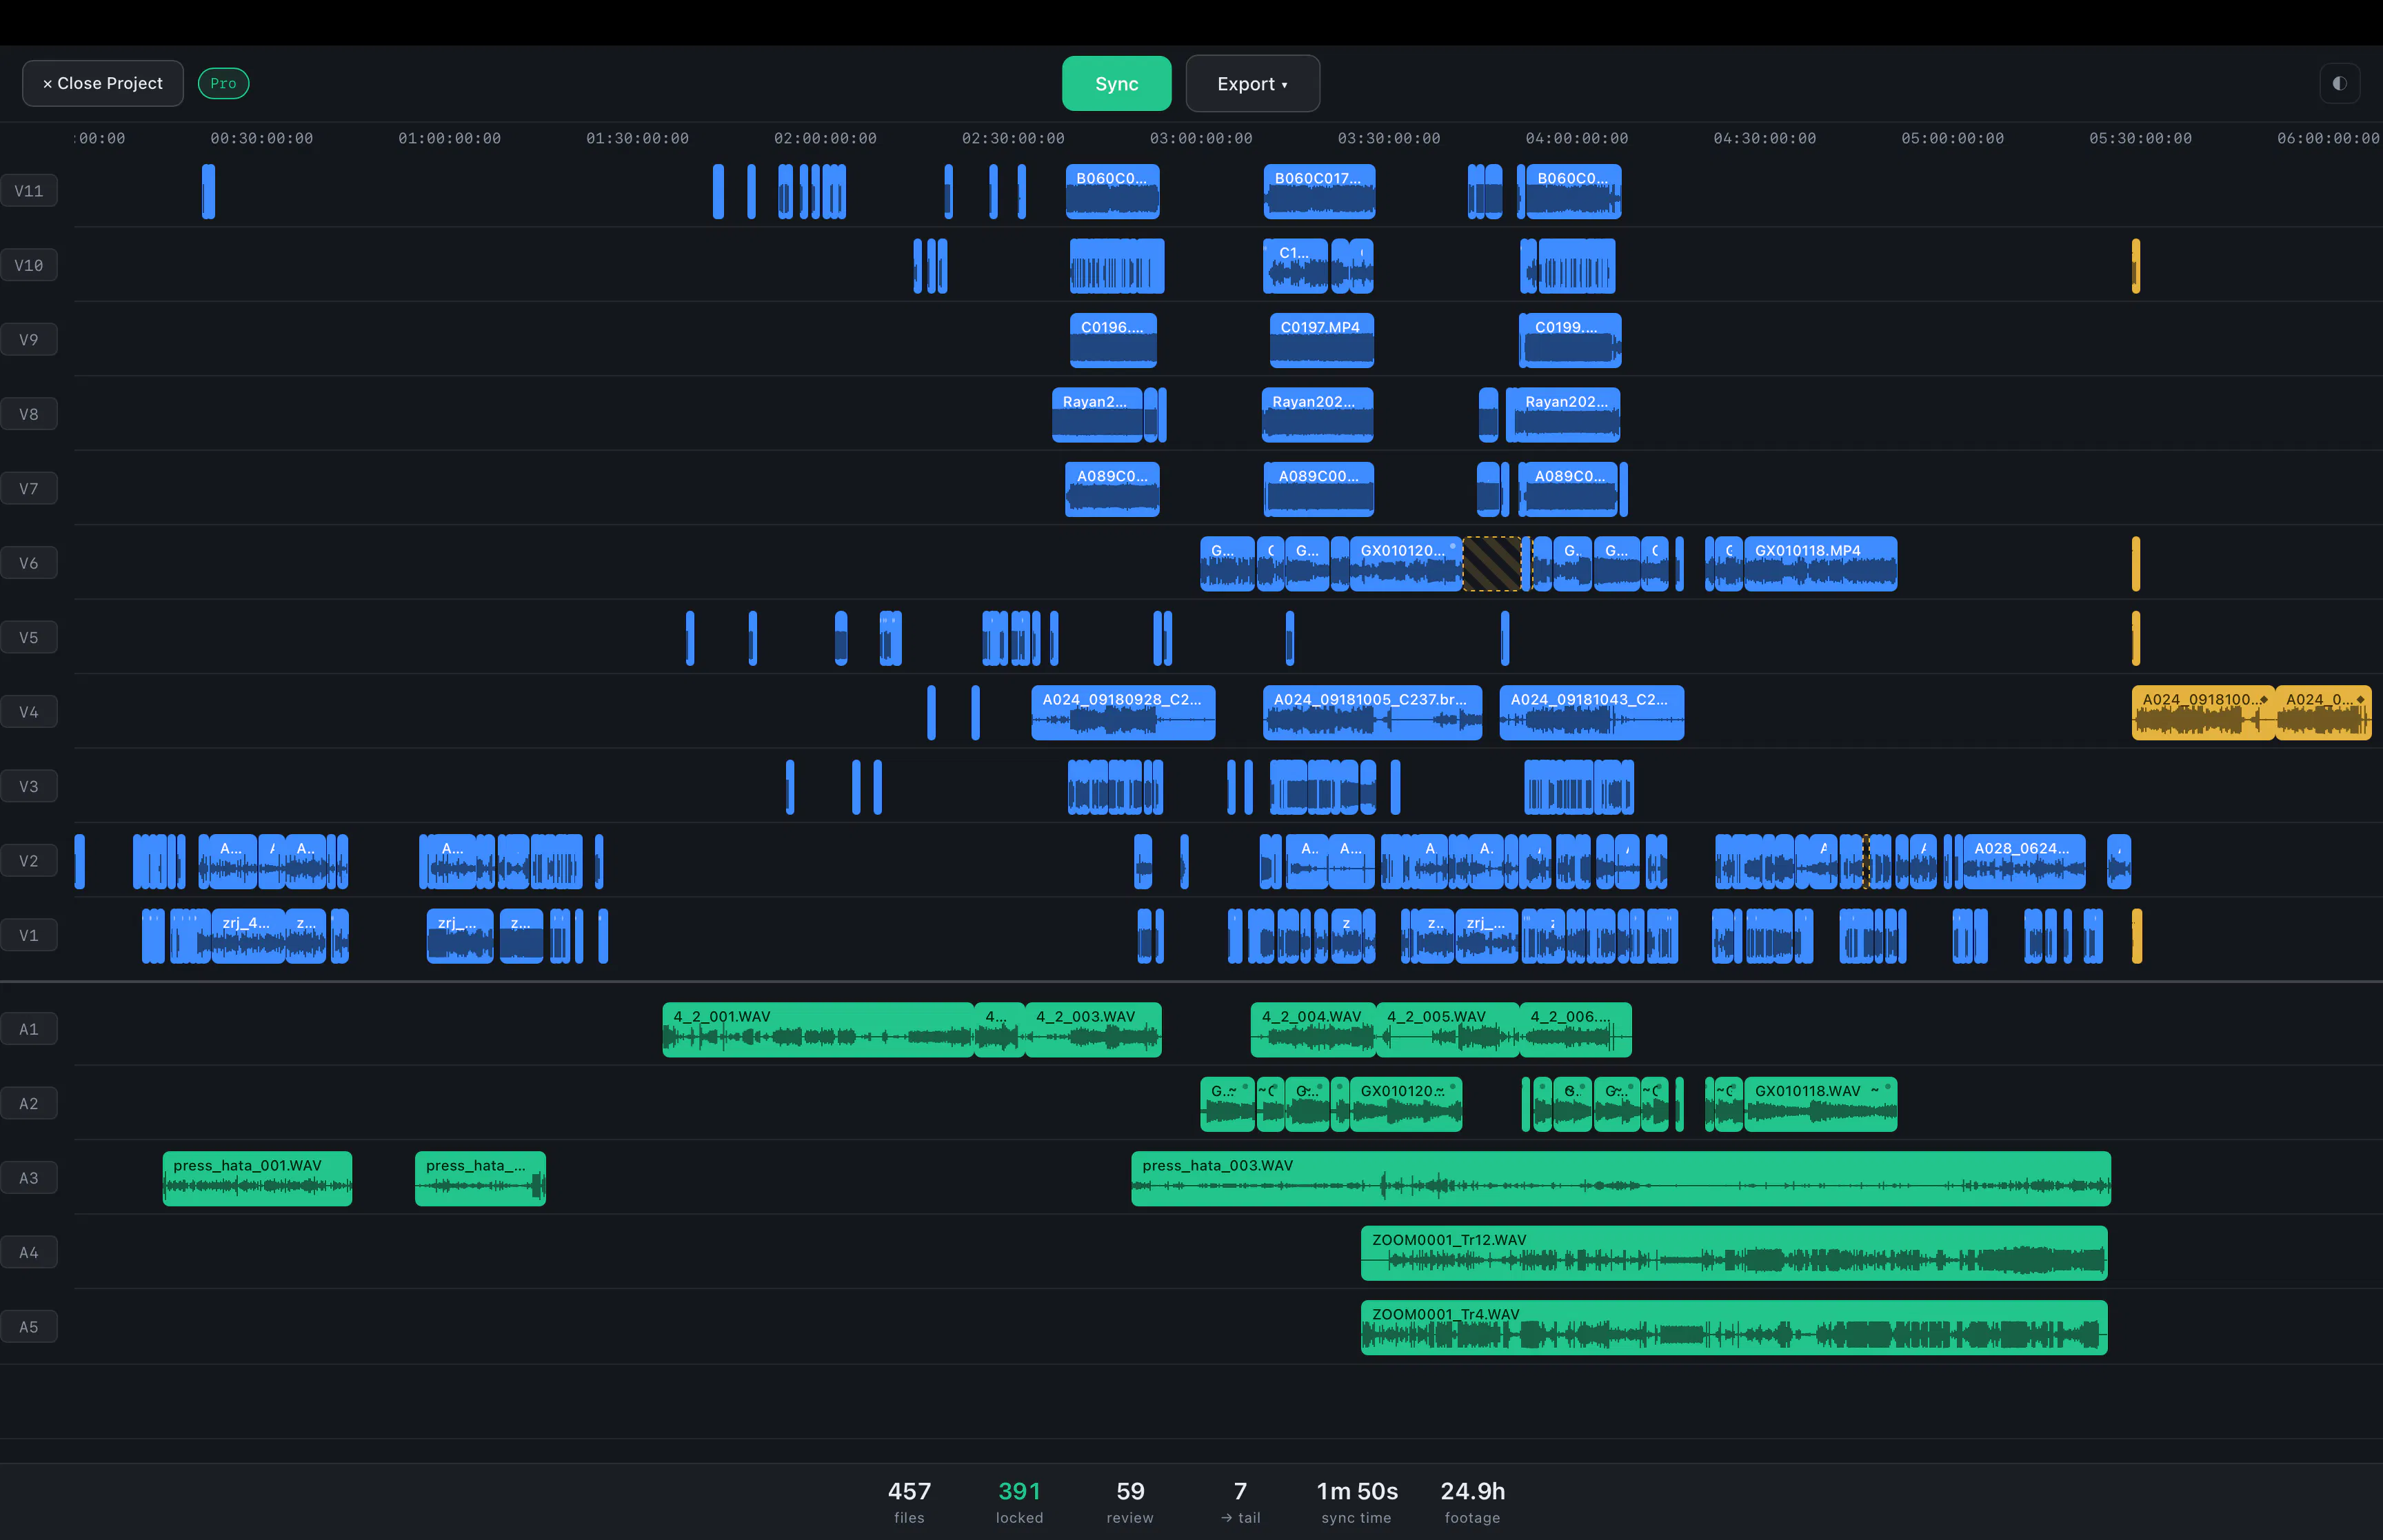Select track label V1
The height and width of the screenshot is (1540, 2383).
29,936
